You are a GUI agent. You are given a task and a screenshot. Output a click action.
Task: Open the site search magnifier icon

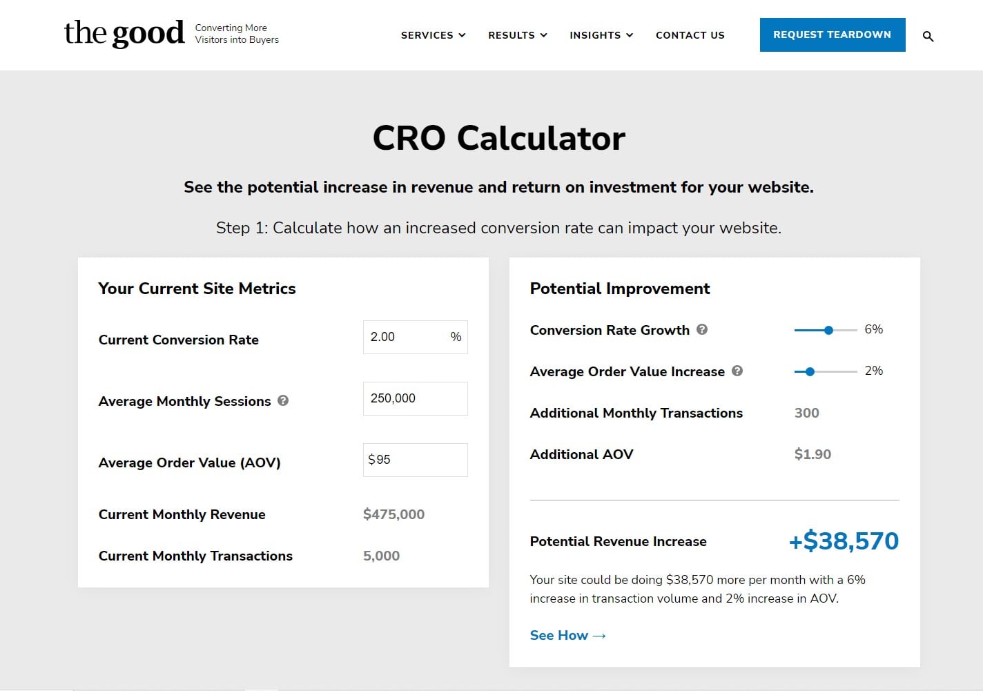point(928,37)
